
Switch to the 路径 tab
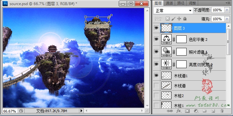181,3
